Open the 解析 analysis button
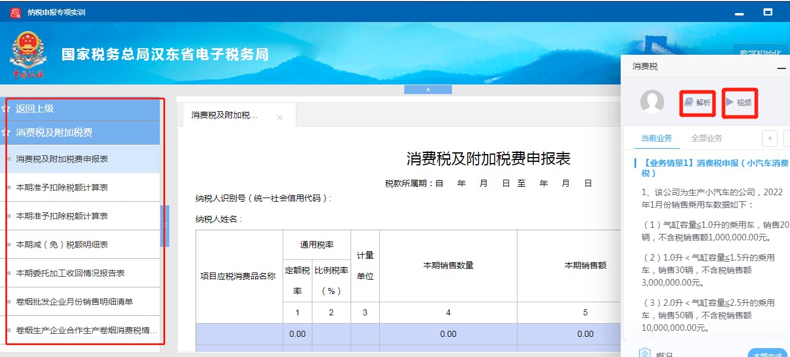The image size is (790, 357). coord(698,102)
